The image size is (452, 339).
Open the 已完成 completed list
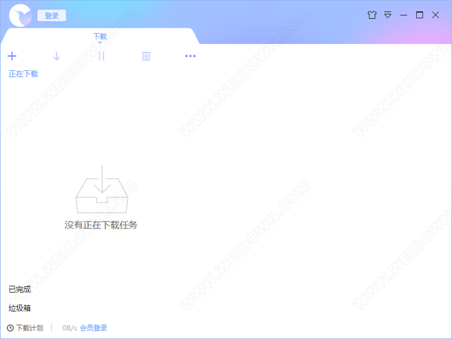19,289
